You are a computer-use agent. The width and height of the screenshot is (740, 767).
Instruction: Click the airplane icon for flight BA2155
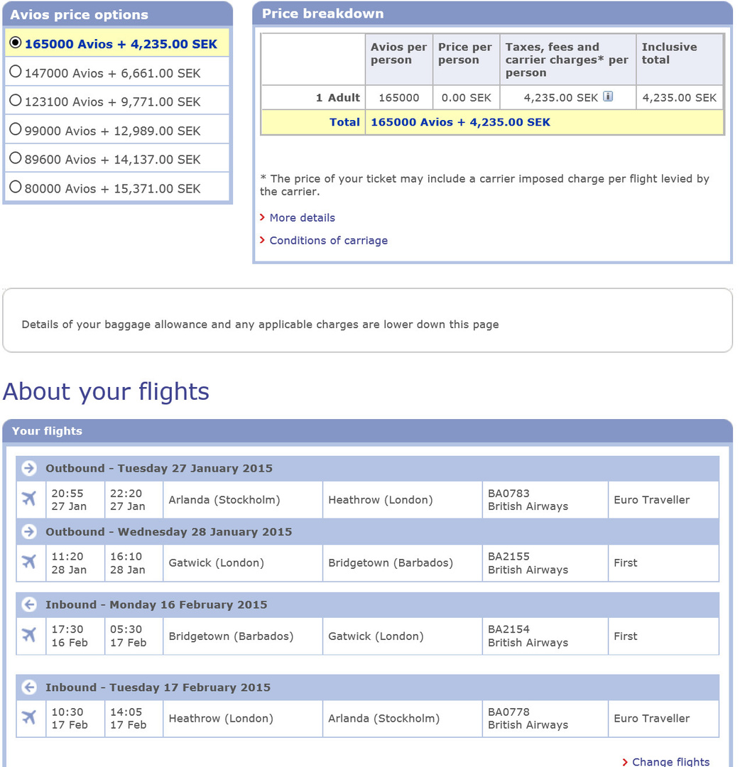[29, 562]
